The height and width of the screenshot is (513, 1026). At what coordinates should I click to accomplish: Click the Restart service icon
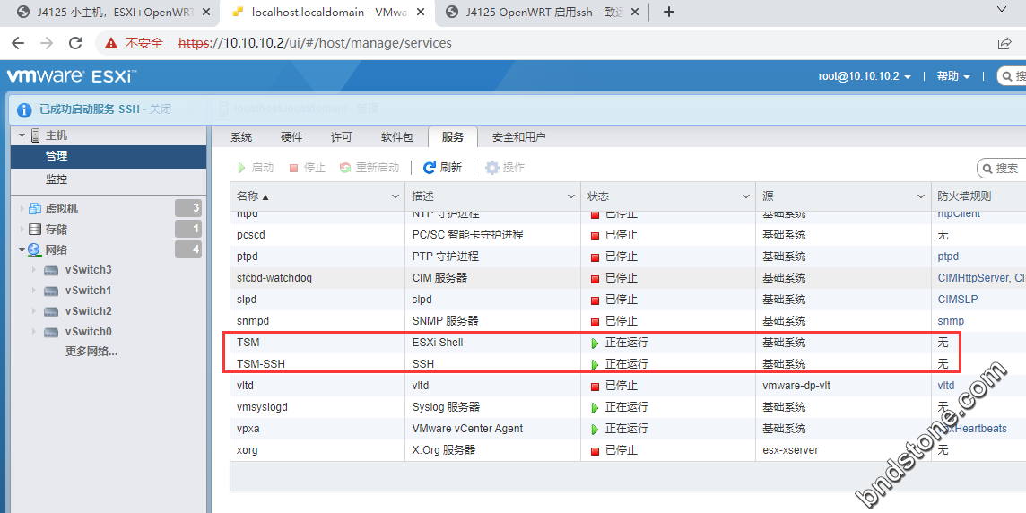[x=345, y=169]
